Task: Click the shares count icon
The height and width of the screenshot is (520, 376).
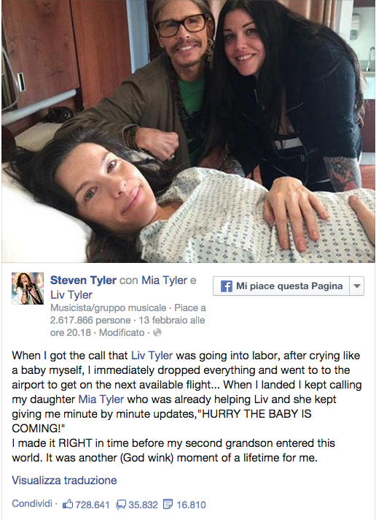Action: click(x=168, y=505)
